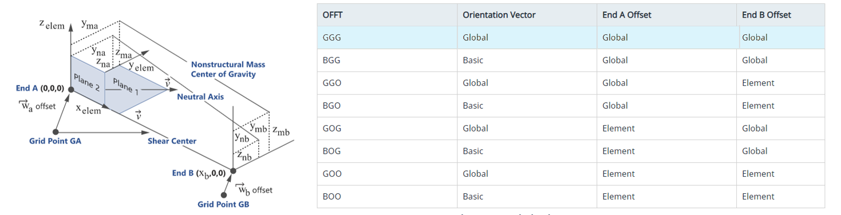Select the GOG table row
This screenshot has width=841, height=215.
(571, 129)
